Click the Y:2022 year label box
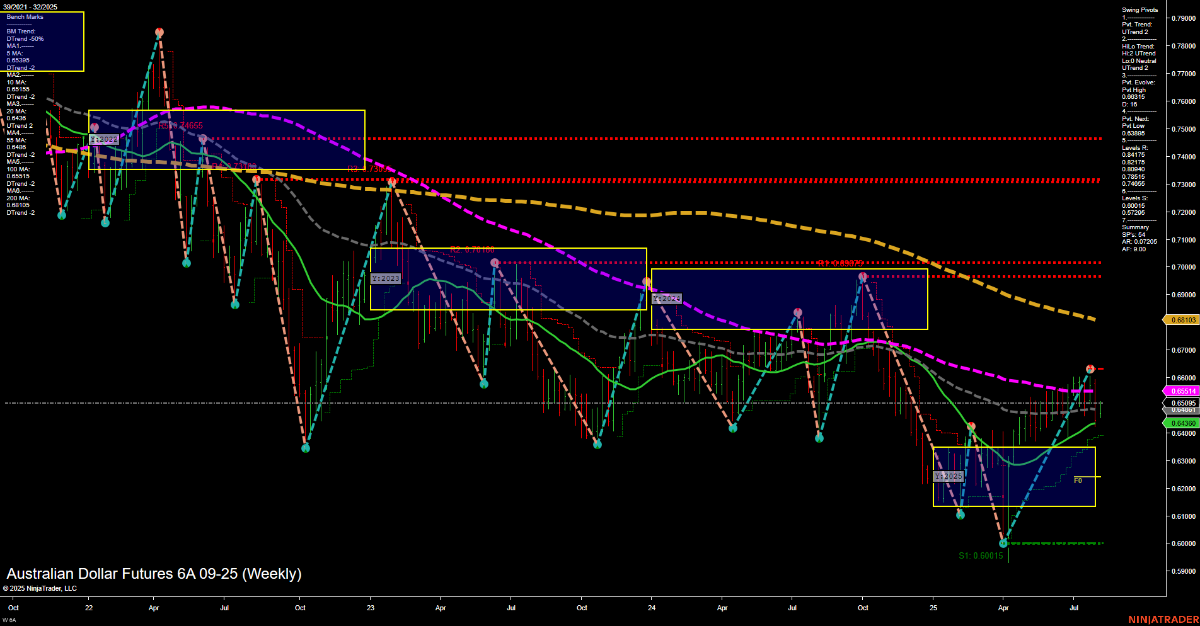The width and height of the screenshot is (1200, 626). pyautogui.click(x=105, y=139)
